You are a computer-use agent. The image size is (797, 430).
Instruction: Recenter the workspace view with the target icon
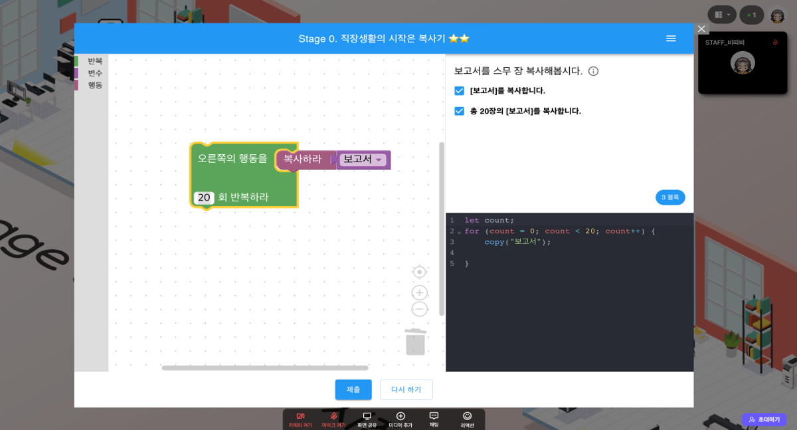coord(419,272)
